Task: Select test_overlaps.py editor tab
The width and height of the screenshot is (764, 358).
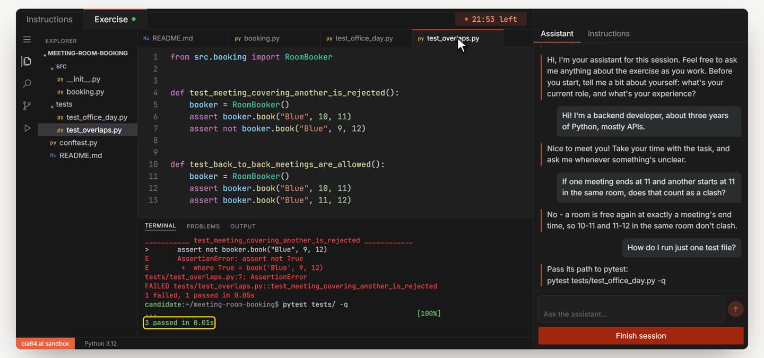Action: (x=457, y=38)
